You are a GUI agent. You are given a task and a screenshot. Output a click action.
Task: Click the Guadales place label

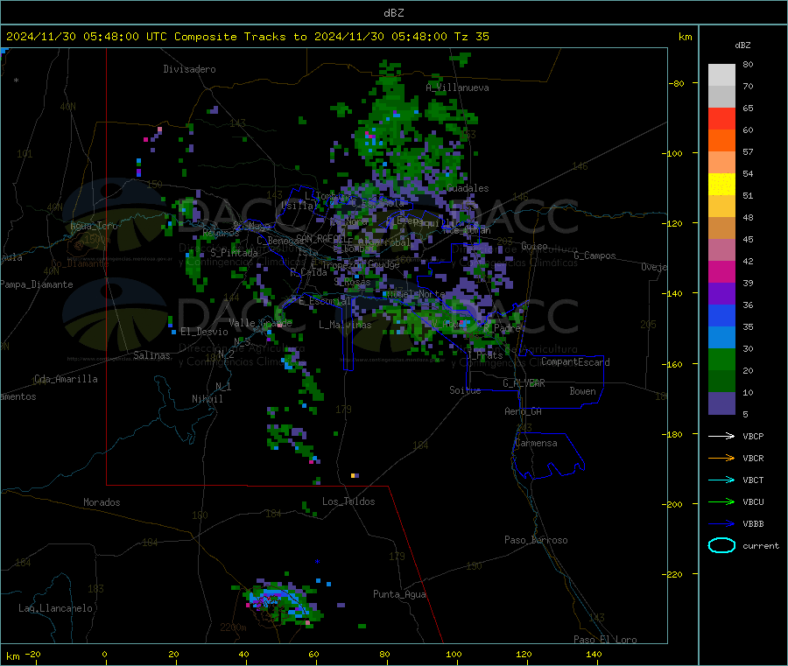click(x=468, y=188)
